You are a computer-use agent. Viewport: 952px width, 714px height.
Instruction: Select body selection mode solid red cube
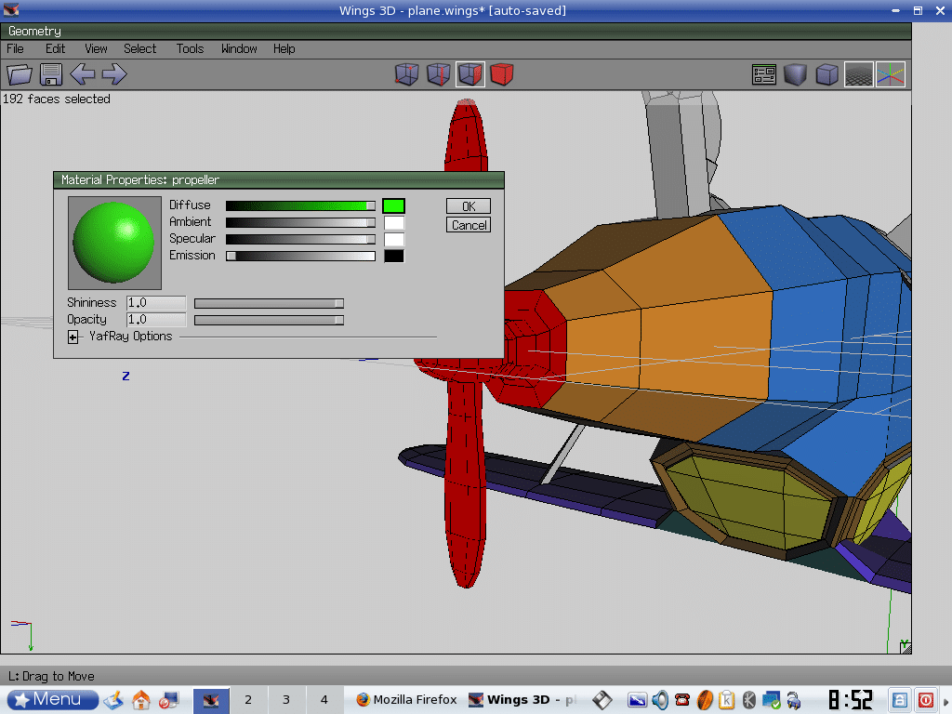coord(502,74)
